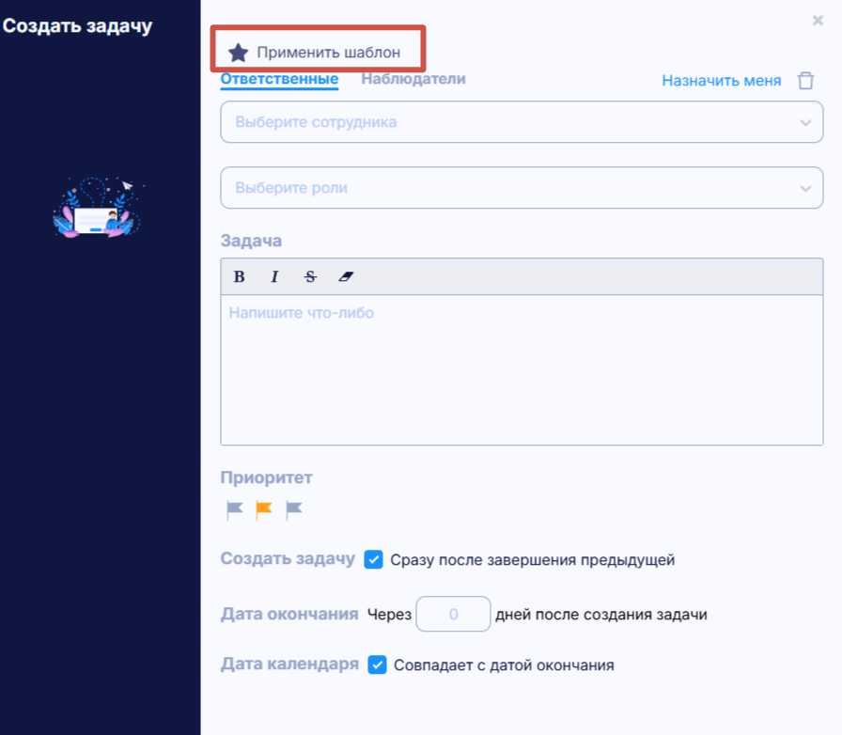Click the Дата окончания label
Viewport: 842px width, 735px height.
[x=289, y=614]
